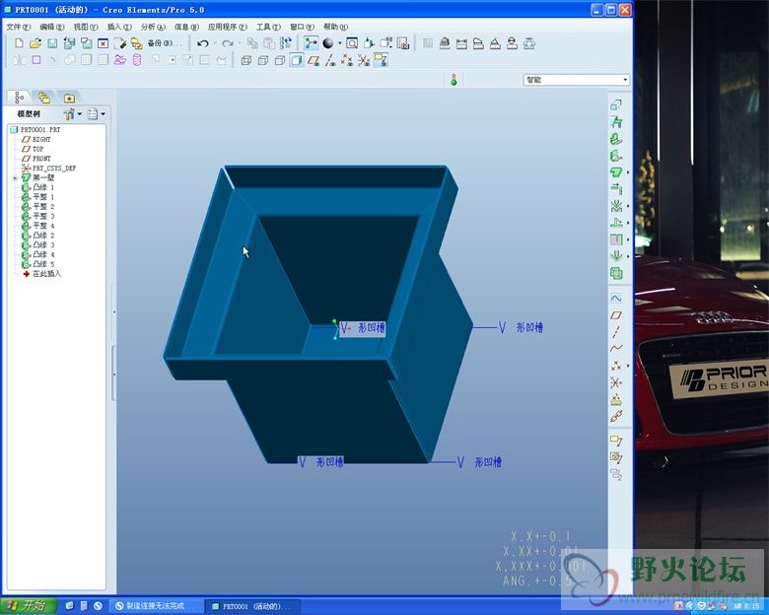Toggle datum axes display
The image size is (769, 615).
click(330, 60)
